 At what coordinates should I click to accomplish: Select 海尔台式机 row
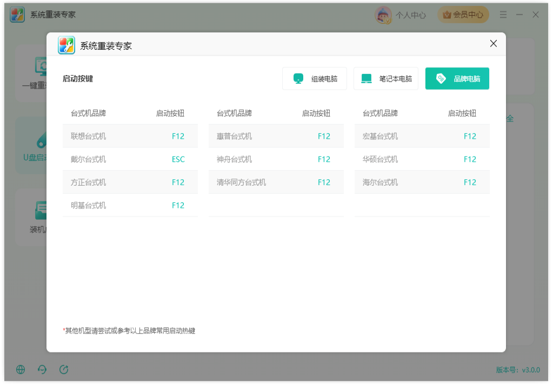click(x=422, y=182)
